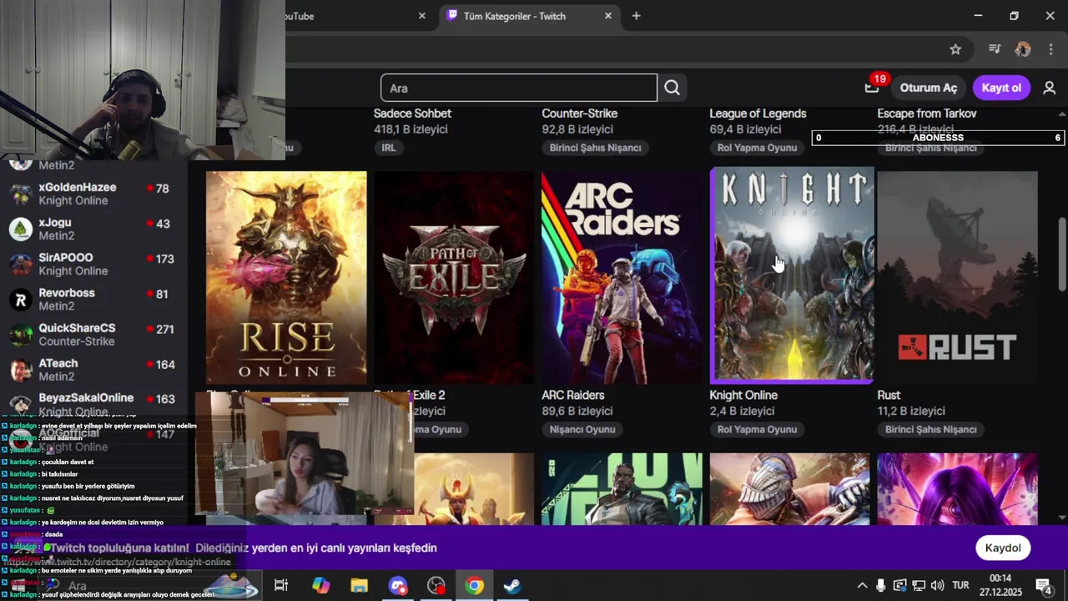Screen dimensions: 1068x601
Task: Open the Path of Exile 2 cover
Action: (454, 278)
